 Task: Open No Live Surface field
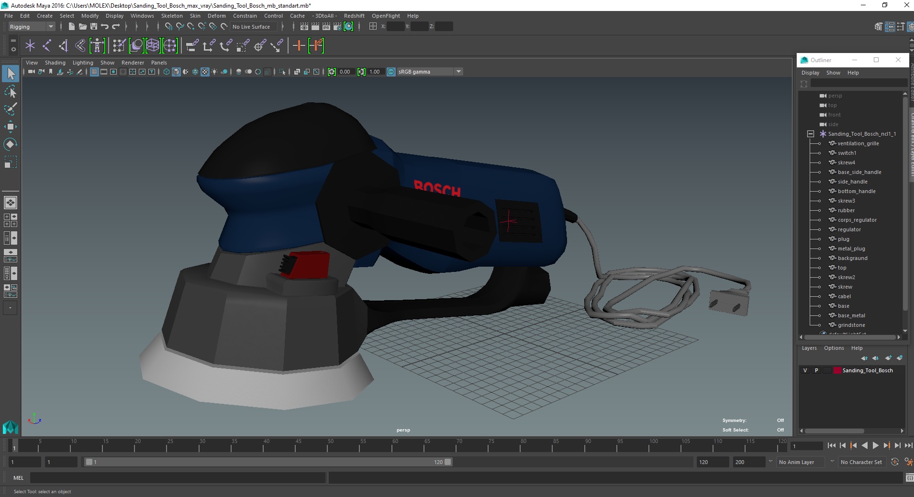click(254, 27)
